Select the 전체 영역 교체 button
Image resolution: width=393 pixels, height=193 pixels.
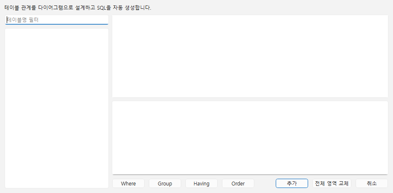(332, 183)
